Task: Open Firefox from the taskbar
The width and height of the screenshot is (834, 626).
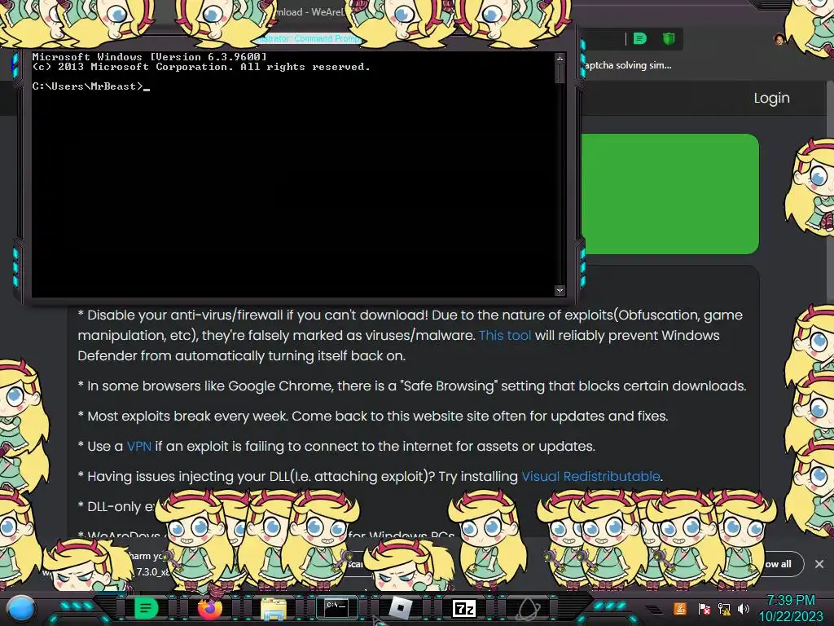Action: coord(209,608)
